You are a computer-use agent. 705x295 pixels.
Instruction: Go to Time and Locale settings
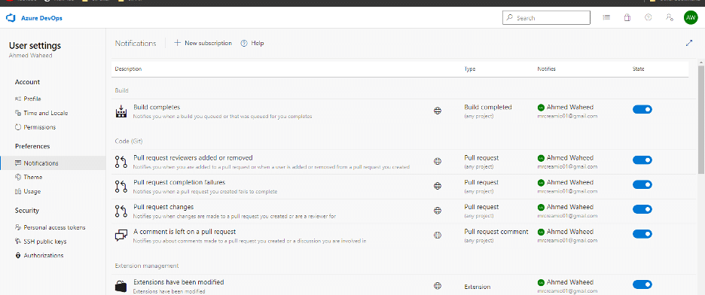pos(45,113)
